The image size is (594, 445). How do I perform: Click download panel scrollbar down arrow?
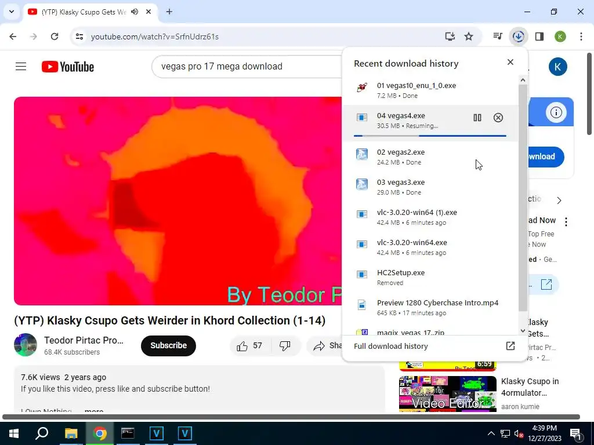[523, 331]
